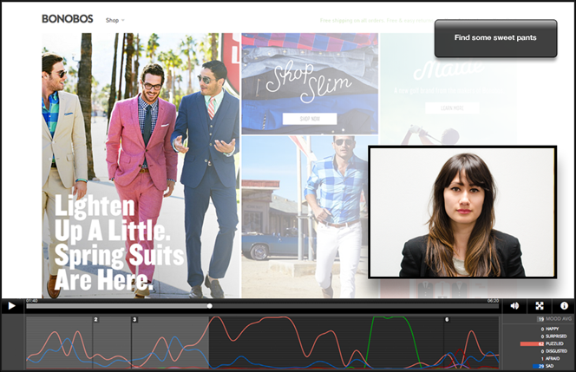Image resolution: width=576 pixels, height=372 pixels.
Task: Jump to timeline marker 2
Action: click(x=95, y=319)
